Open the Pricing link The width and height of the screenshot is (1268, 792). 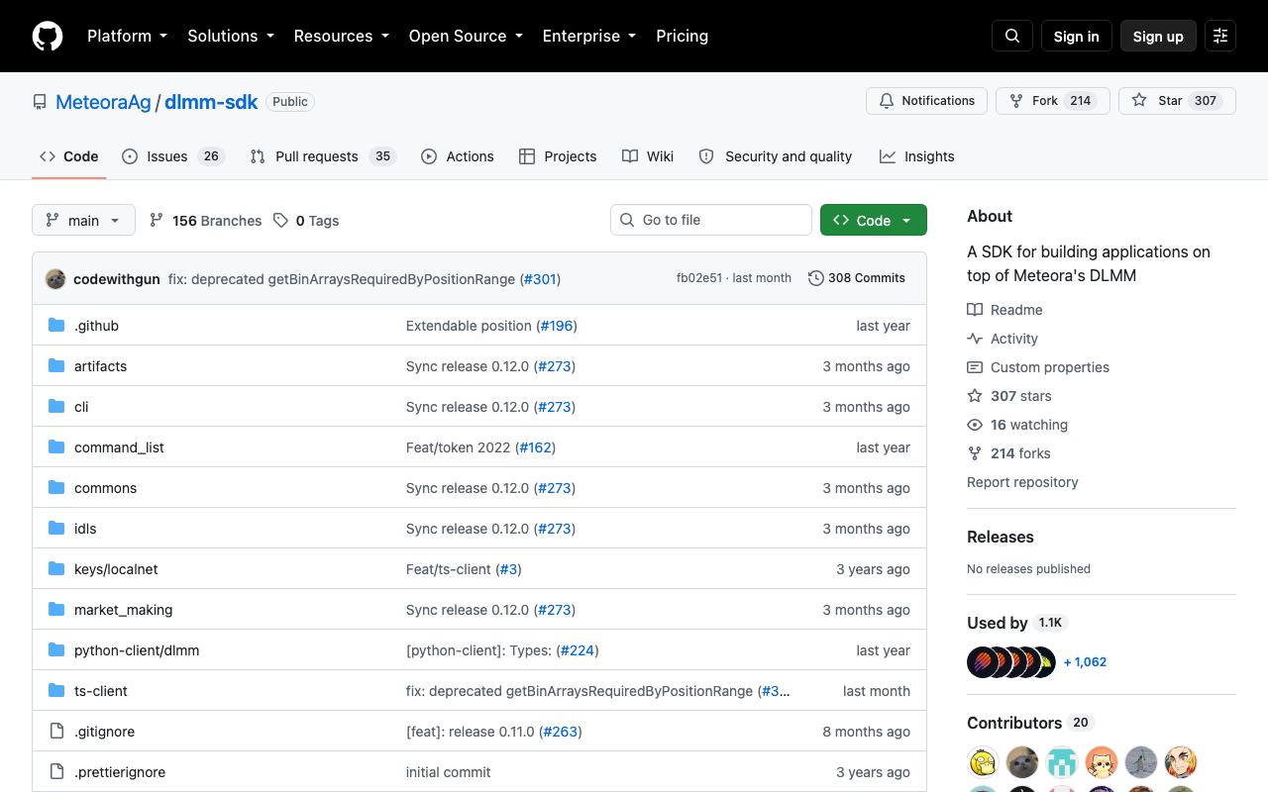[x=682, y=36]
